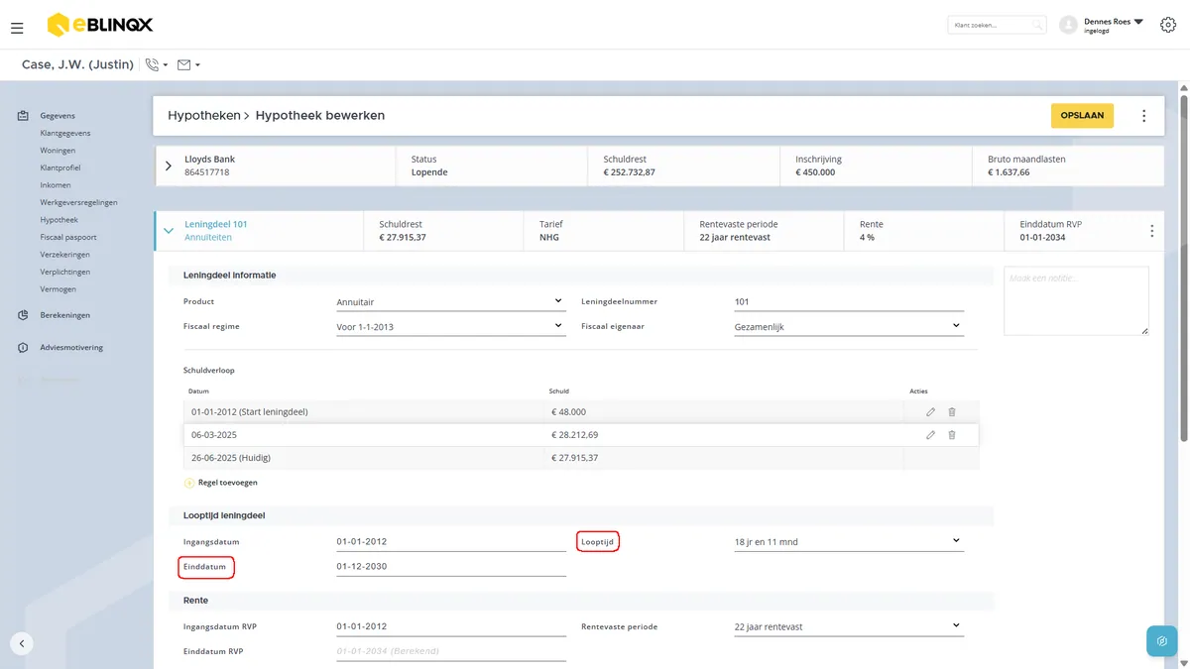This screenshot has width=1190, height=669.
Task: Click the plus icon for Regel toevoegen
Action: tap(189, 483)
